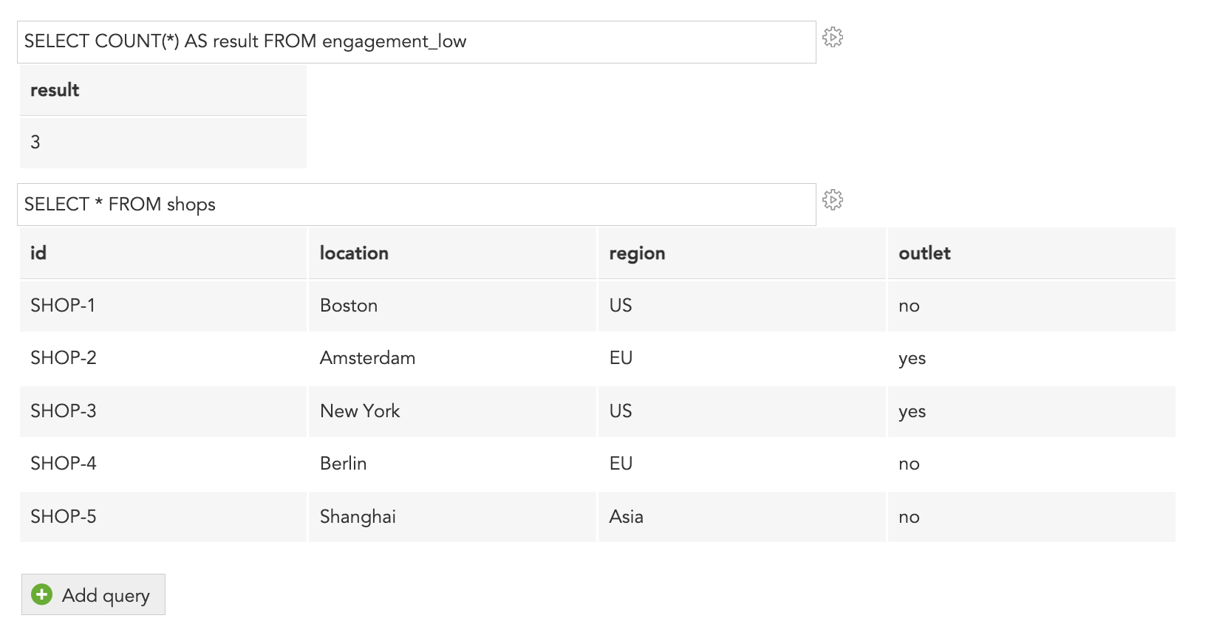Click the result column header
The image size is (1228, 638).
point(163,90)
